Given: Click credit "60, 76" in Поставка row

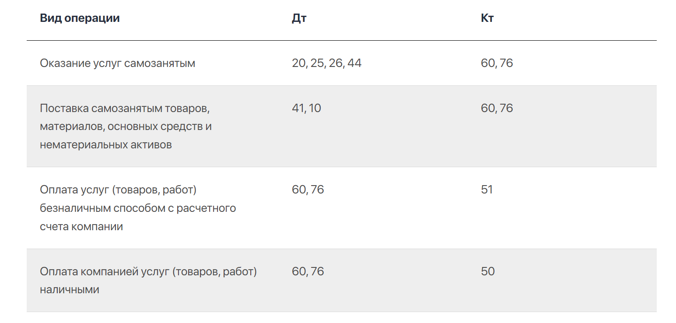Looking at the screenshot, I should (497, 108).
